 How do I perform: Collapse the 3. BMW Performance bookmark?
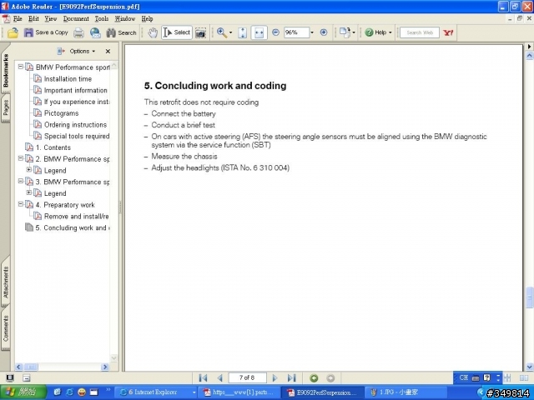[21, 182]
